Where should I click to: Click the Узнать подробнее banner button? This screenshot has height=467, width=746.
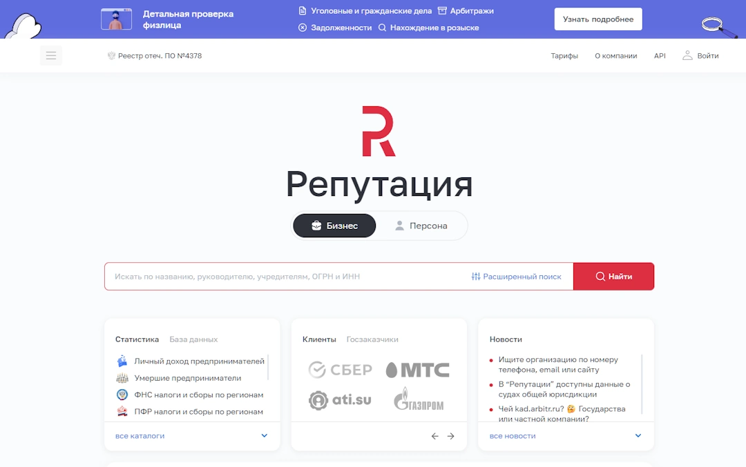tap(597, 19)
